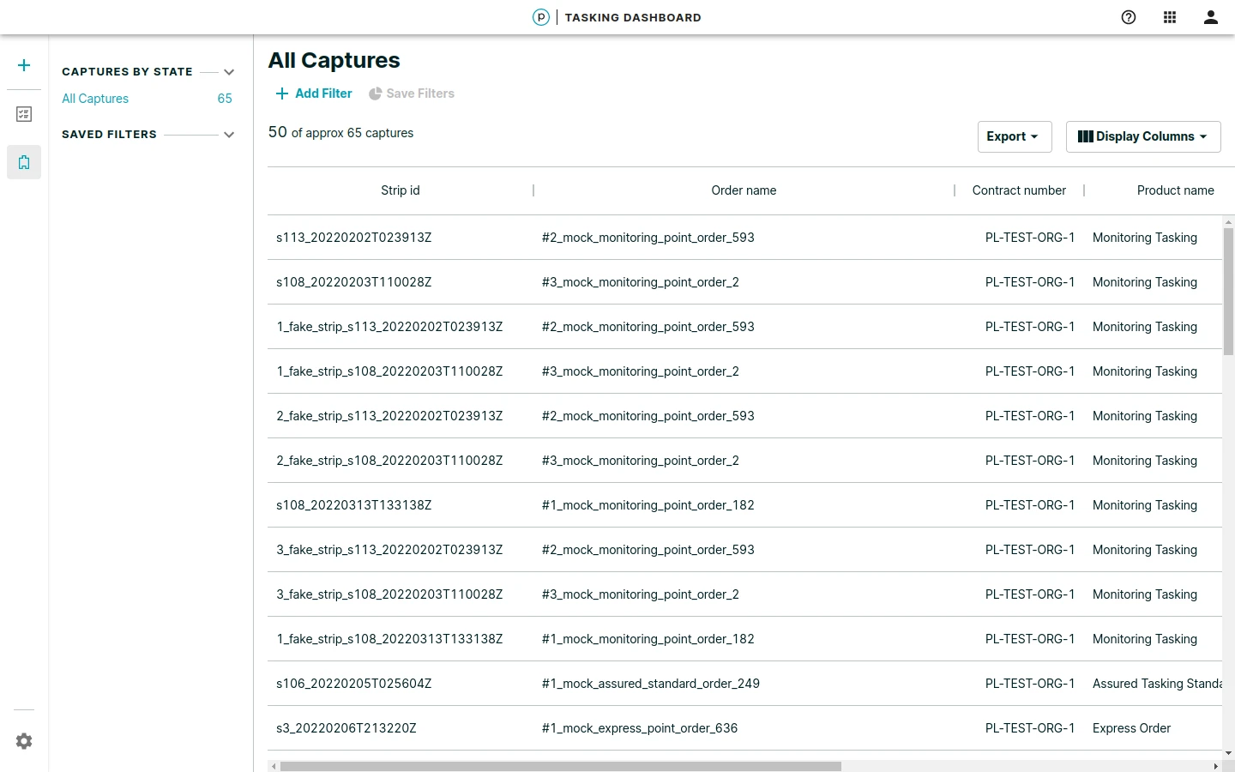1235x772 pixels.
Task: Select row with strip s106_20220205T025604Z
Action: click(x=353, y=684)
